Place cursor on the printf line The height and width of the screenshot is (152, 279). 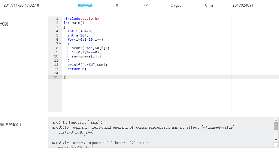coord(87,65)
